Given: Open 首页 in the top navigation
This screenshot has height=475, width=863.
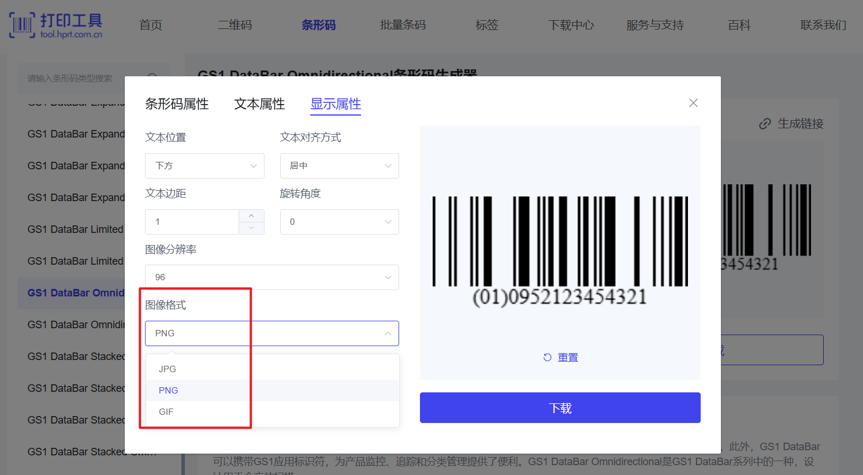Looking at the screenshot, I should tap(151, 25).
